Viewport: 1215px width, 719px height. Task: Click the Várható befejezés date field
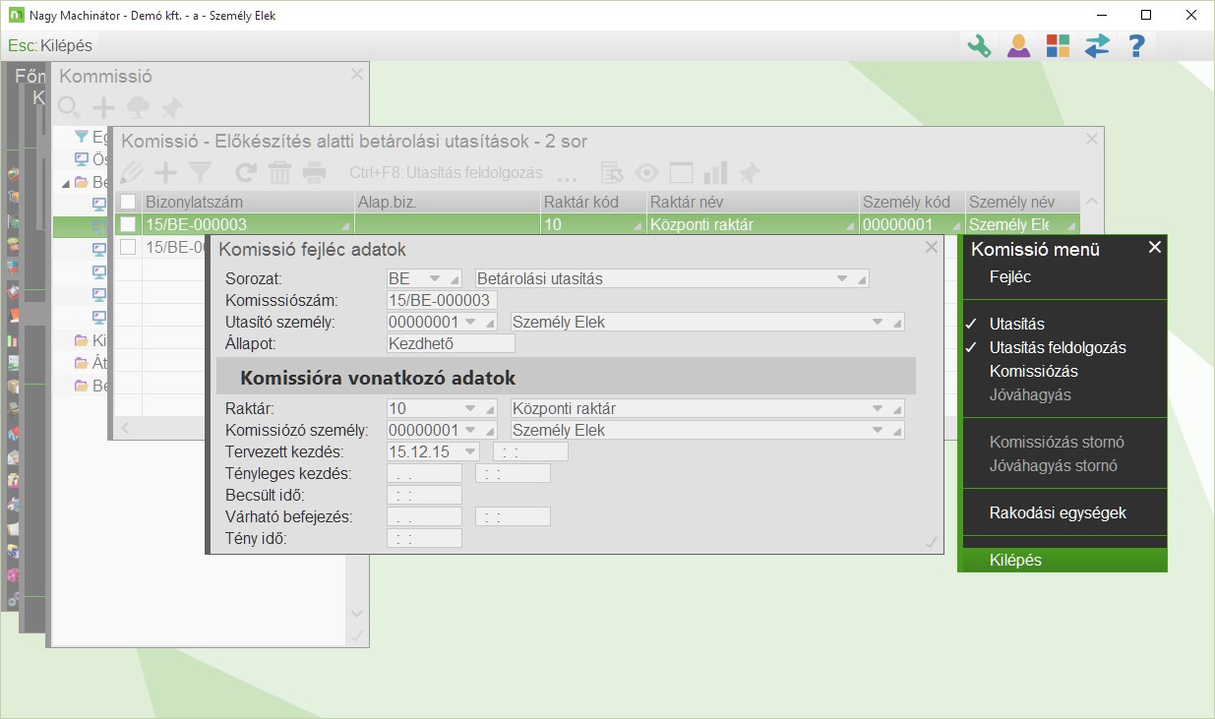coord(425,516)
